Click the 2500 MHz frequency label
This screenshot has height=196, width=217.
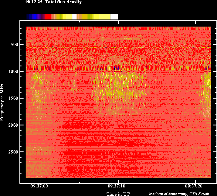13,152
